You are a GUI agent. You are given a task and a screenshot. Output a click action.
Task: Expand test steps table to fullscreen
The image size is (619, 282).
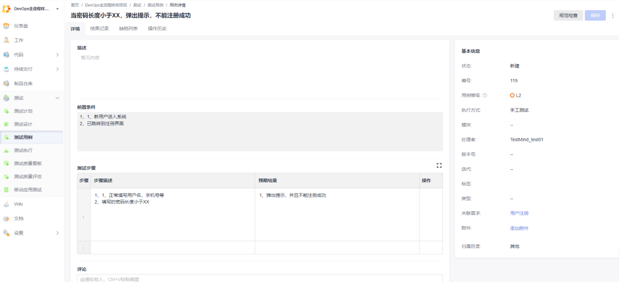439,165
